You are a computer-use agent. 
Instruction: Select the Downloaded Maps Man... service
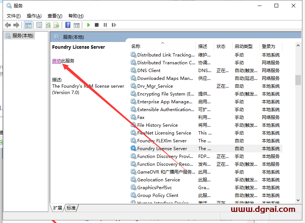tap(206, 78)
